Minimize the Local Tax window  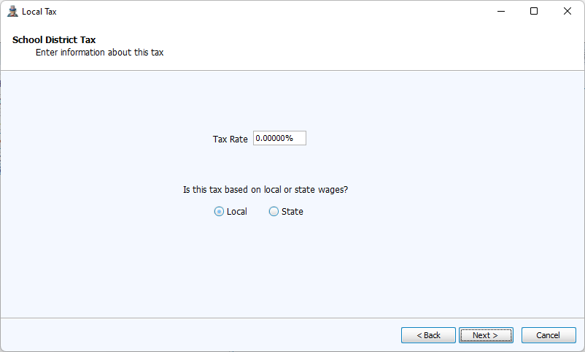click(x=501, y=12)
